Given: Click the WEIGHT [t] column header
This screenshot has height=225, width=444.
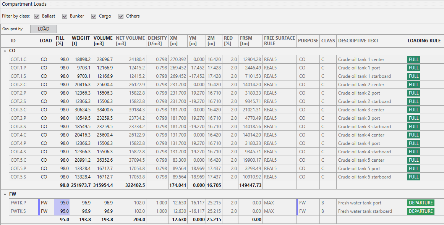Looking at the screenshot, I should (x=81, y=41).
